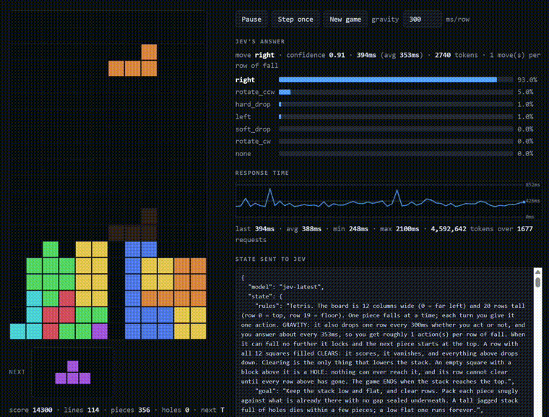Click the 'none' action label

pos(243,154)
